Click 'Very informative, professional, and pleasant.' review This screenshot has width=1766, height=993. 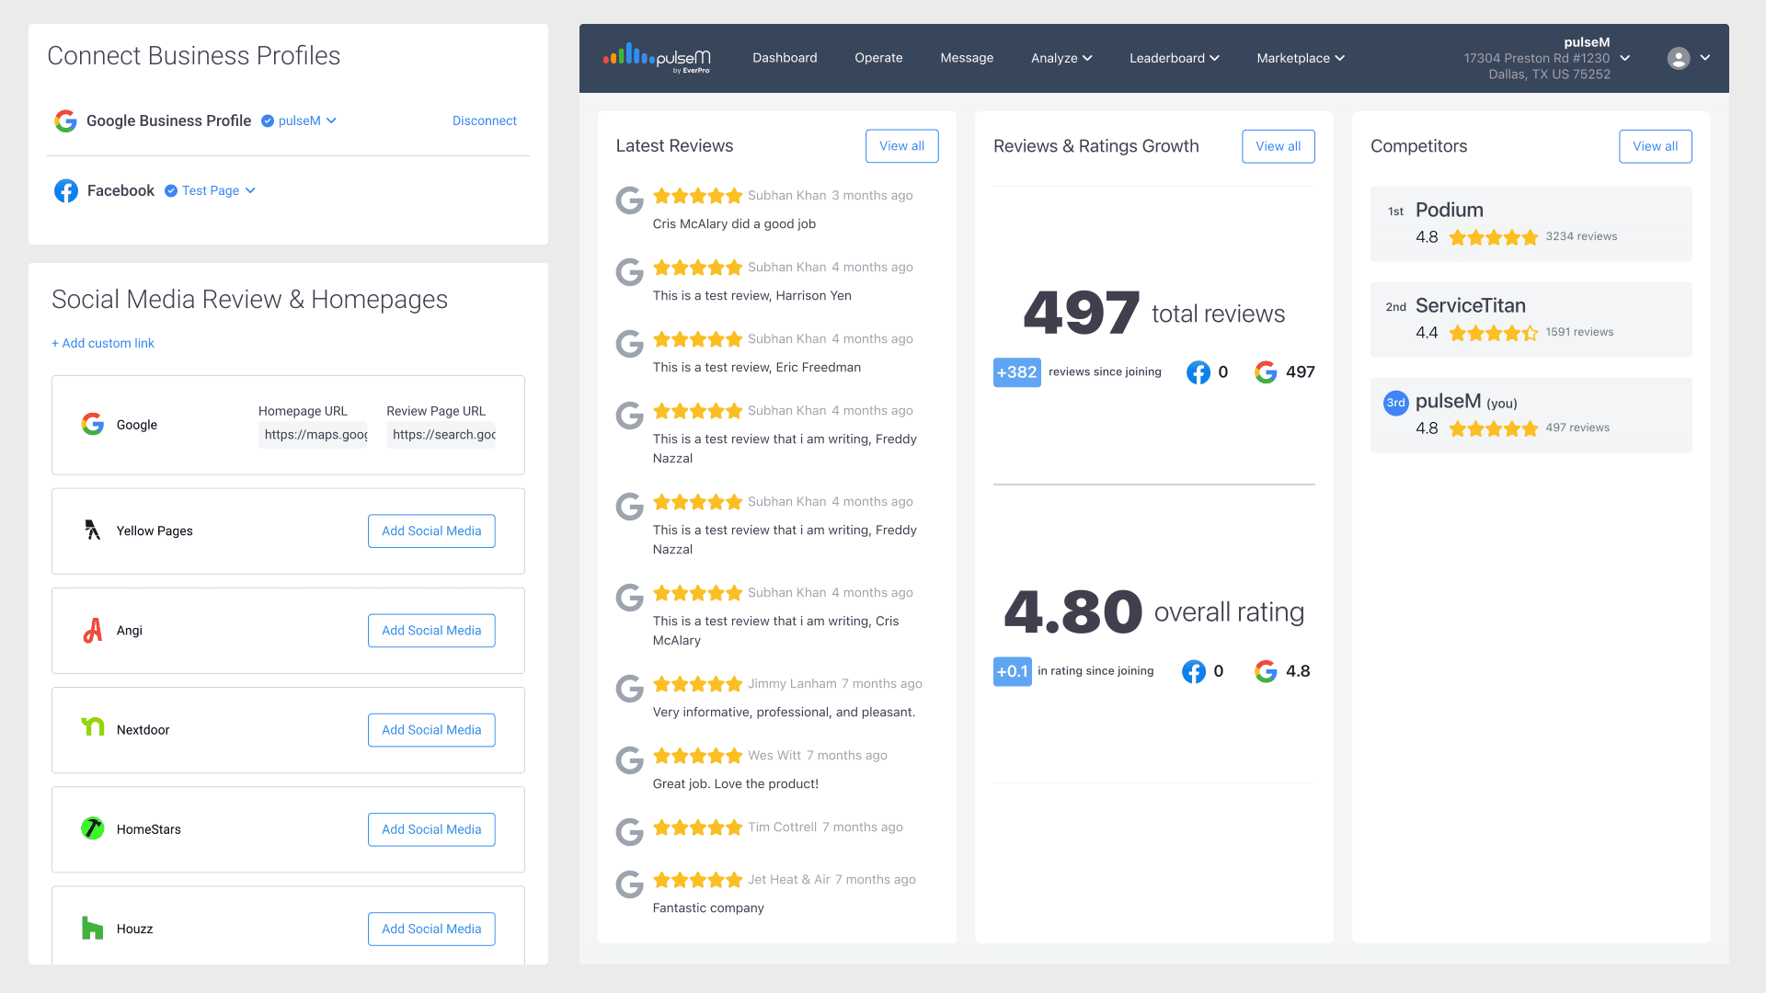784,712
